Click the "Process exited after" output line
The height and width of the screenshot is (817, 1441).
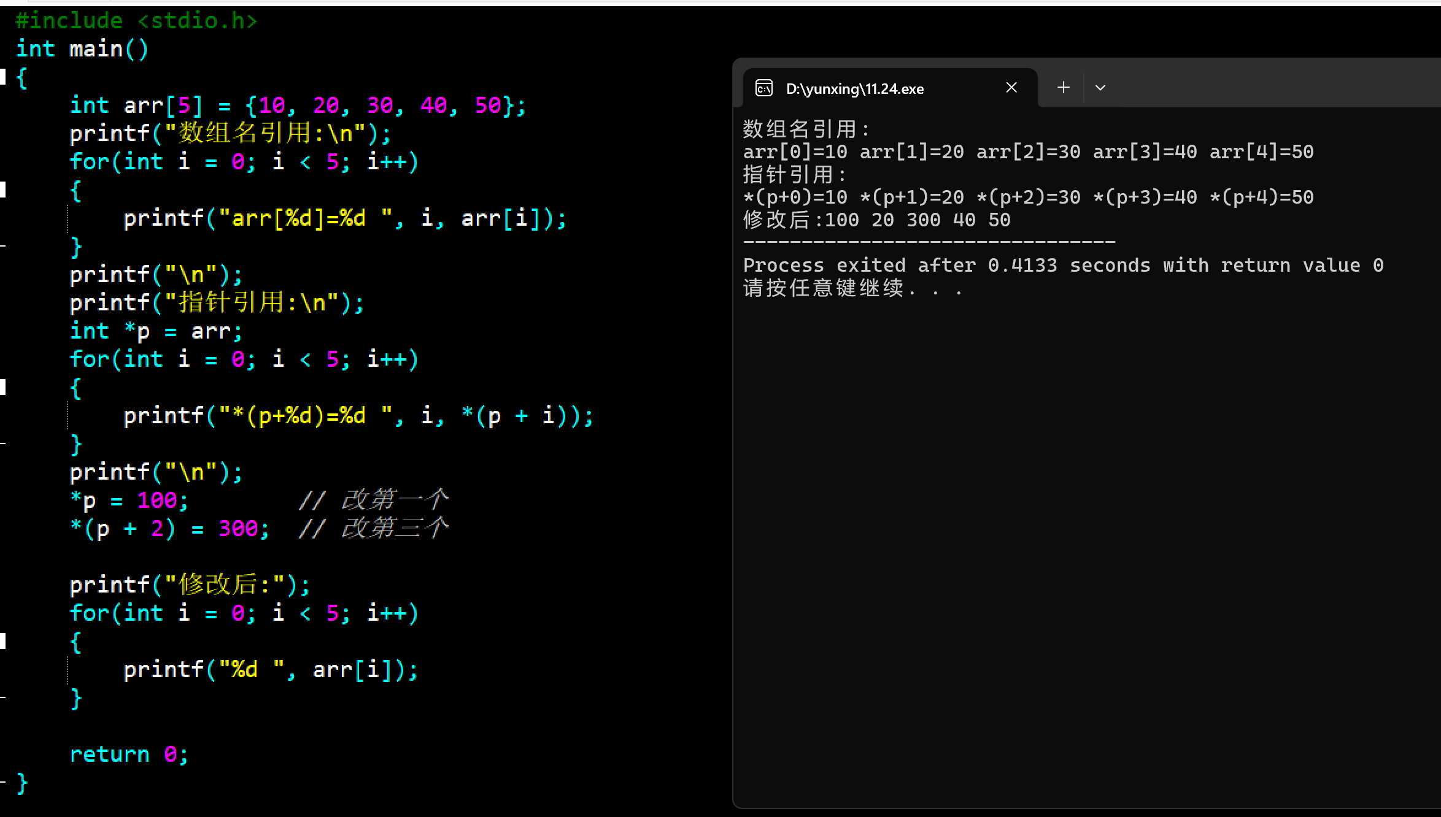1063,266
